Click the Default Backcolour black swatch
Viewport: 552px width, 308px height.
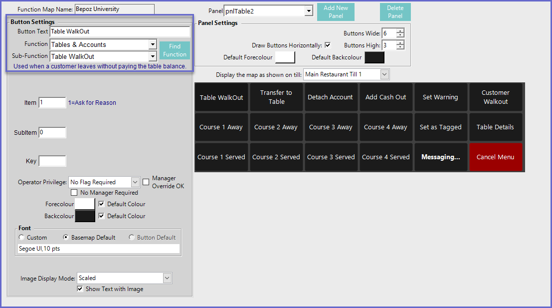coord(374,57)
